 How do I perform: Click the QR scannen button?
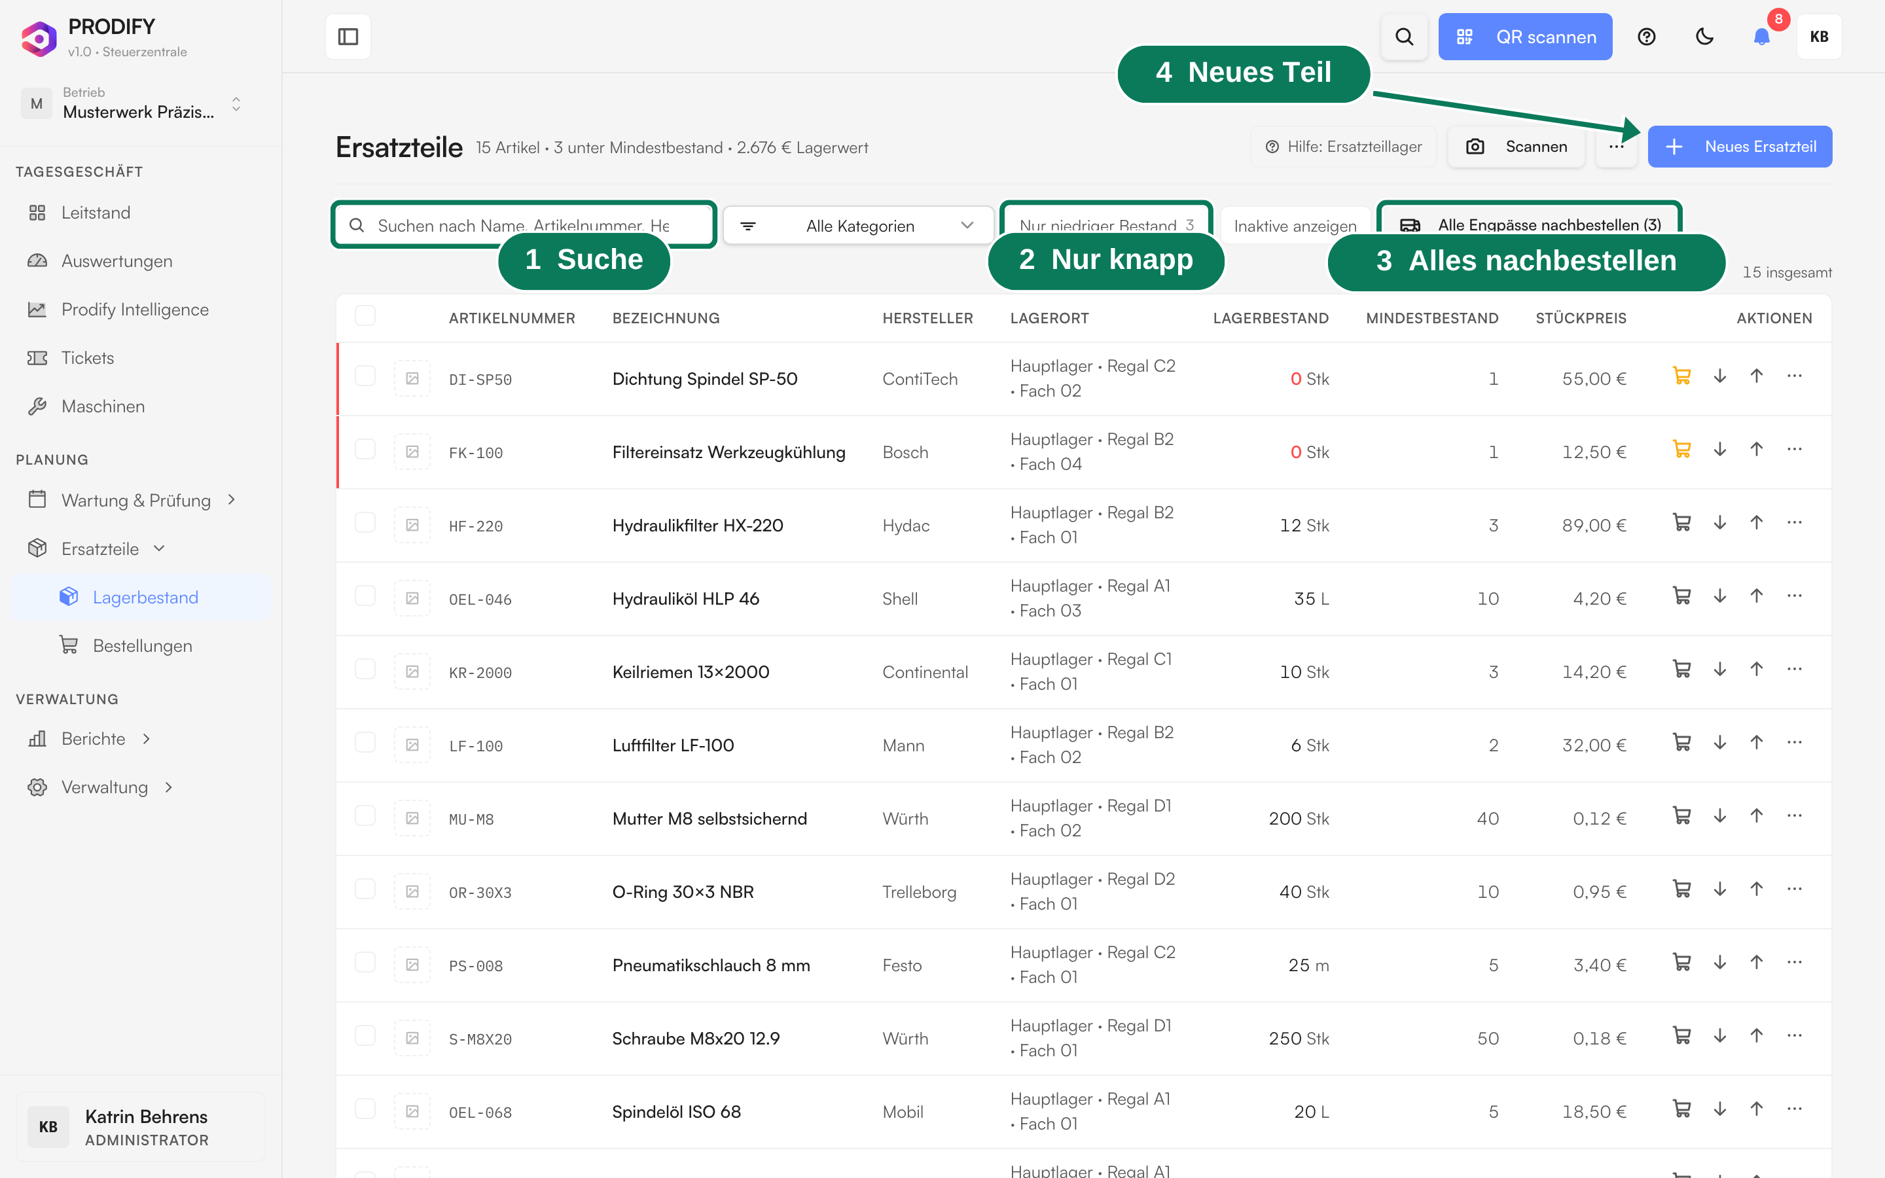pos(1525,37)
